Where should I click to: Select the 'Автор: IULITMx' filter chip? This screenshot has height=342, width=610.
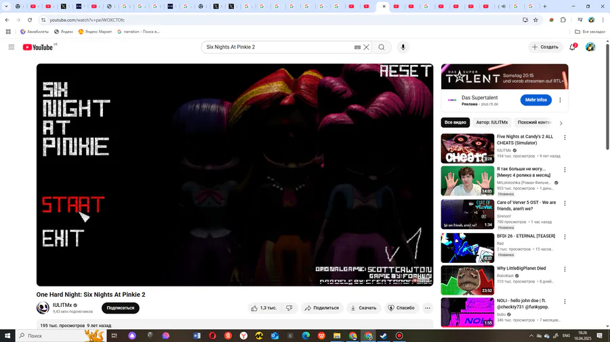(492, 122)
